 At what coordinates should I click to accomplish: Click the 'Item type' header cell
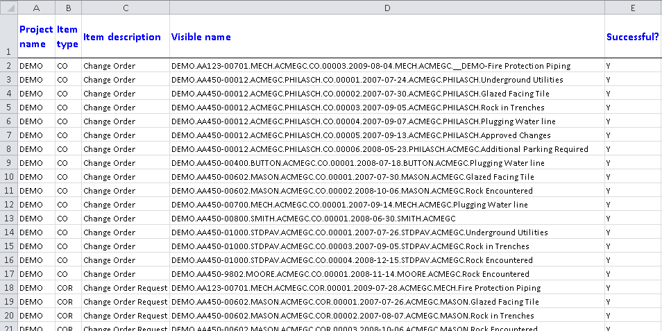[67, 37]
